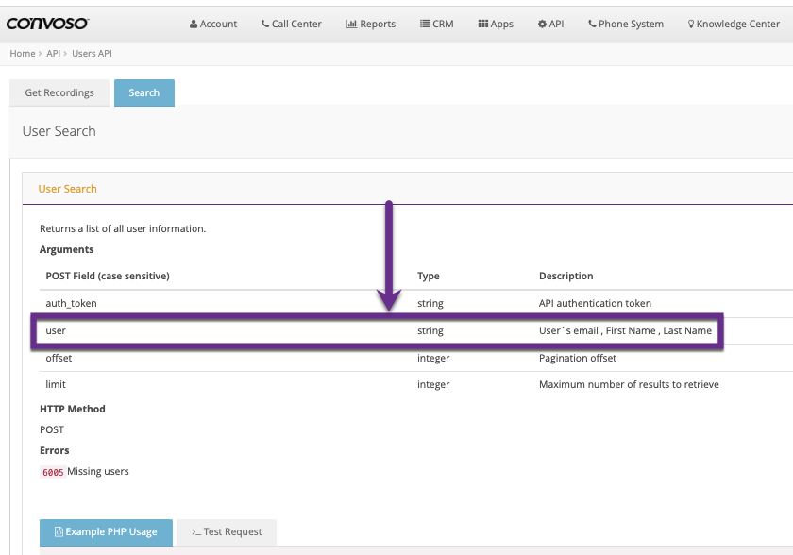
Task: Click the Reports chart icon
Action: pyautogui.click(x=351, y=24)
